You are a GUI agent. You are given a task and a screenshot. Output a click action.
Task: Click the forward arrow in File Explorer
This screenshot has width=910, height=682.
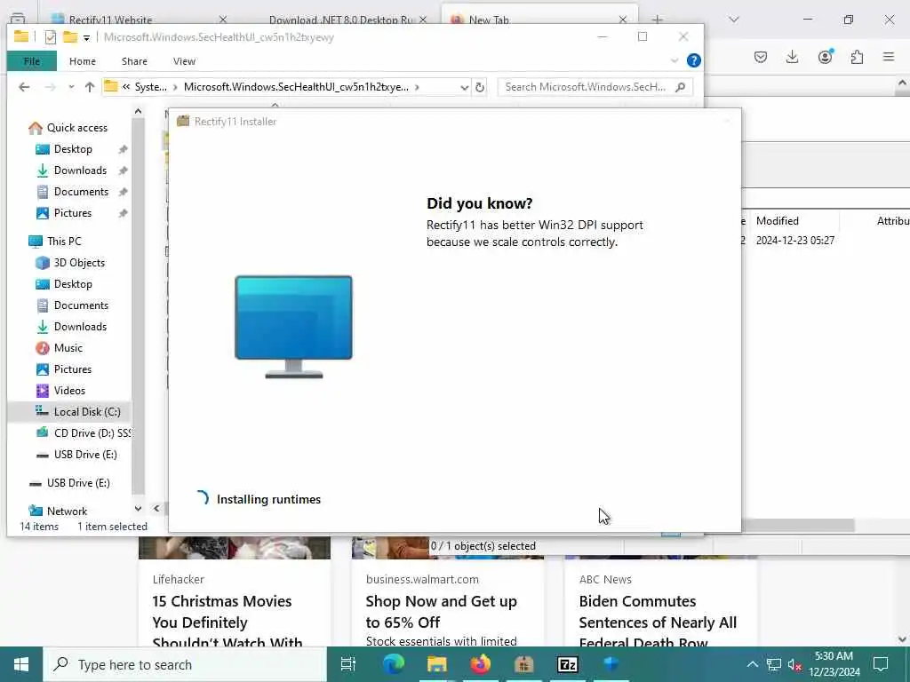pyautogui.click(x=51, y=87)
